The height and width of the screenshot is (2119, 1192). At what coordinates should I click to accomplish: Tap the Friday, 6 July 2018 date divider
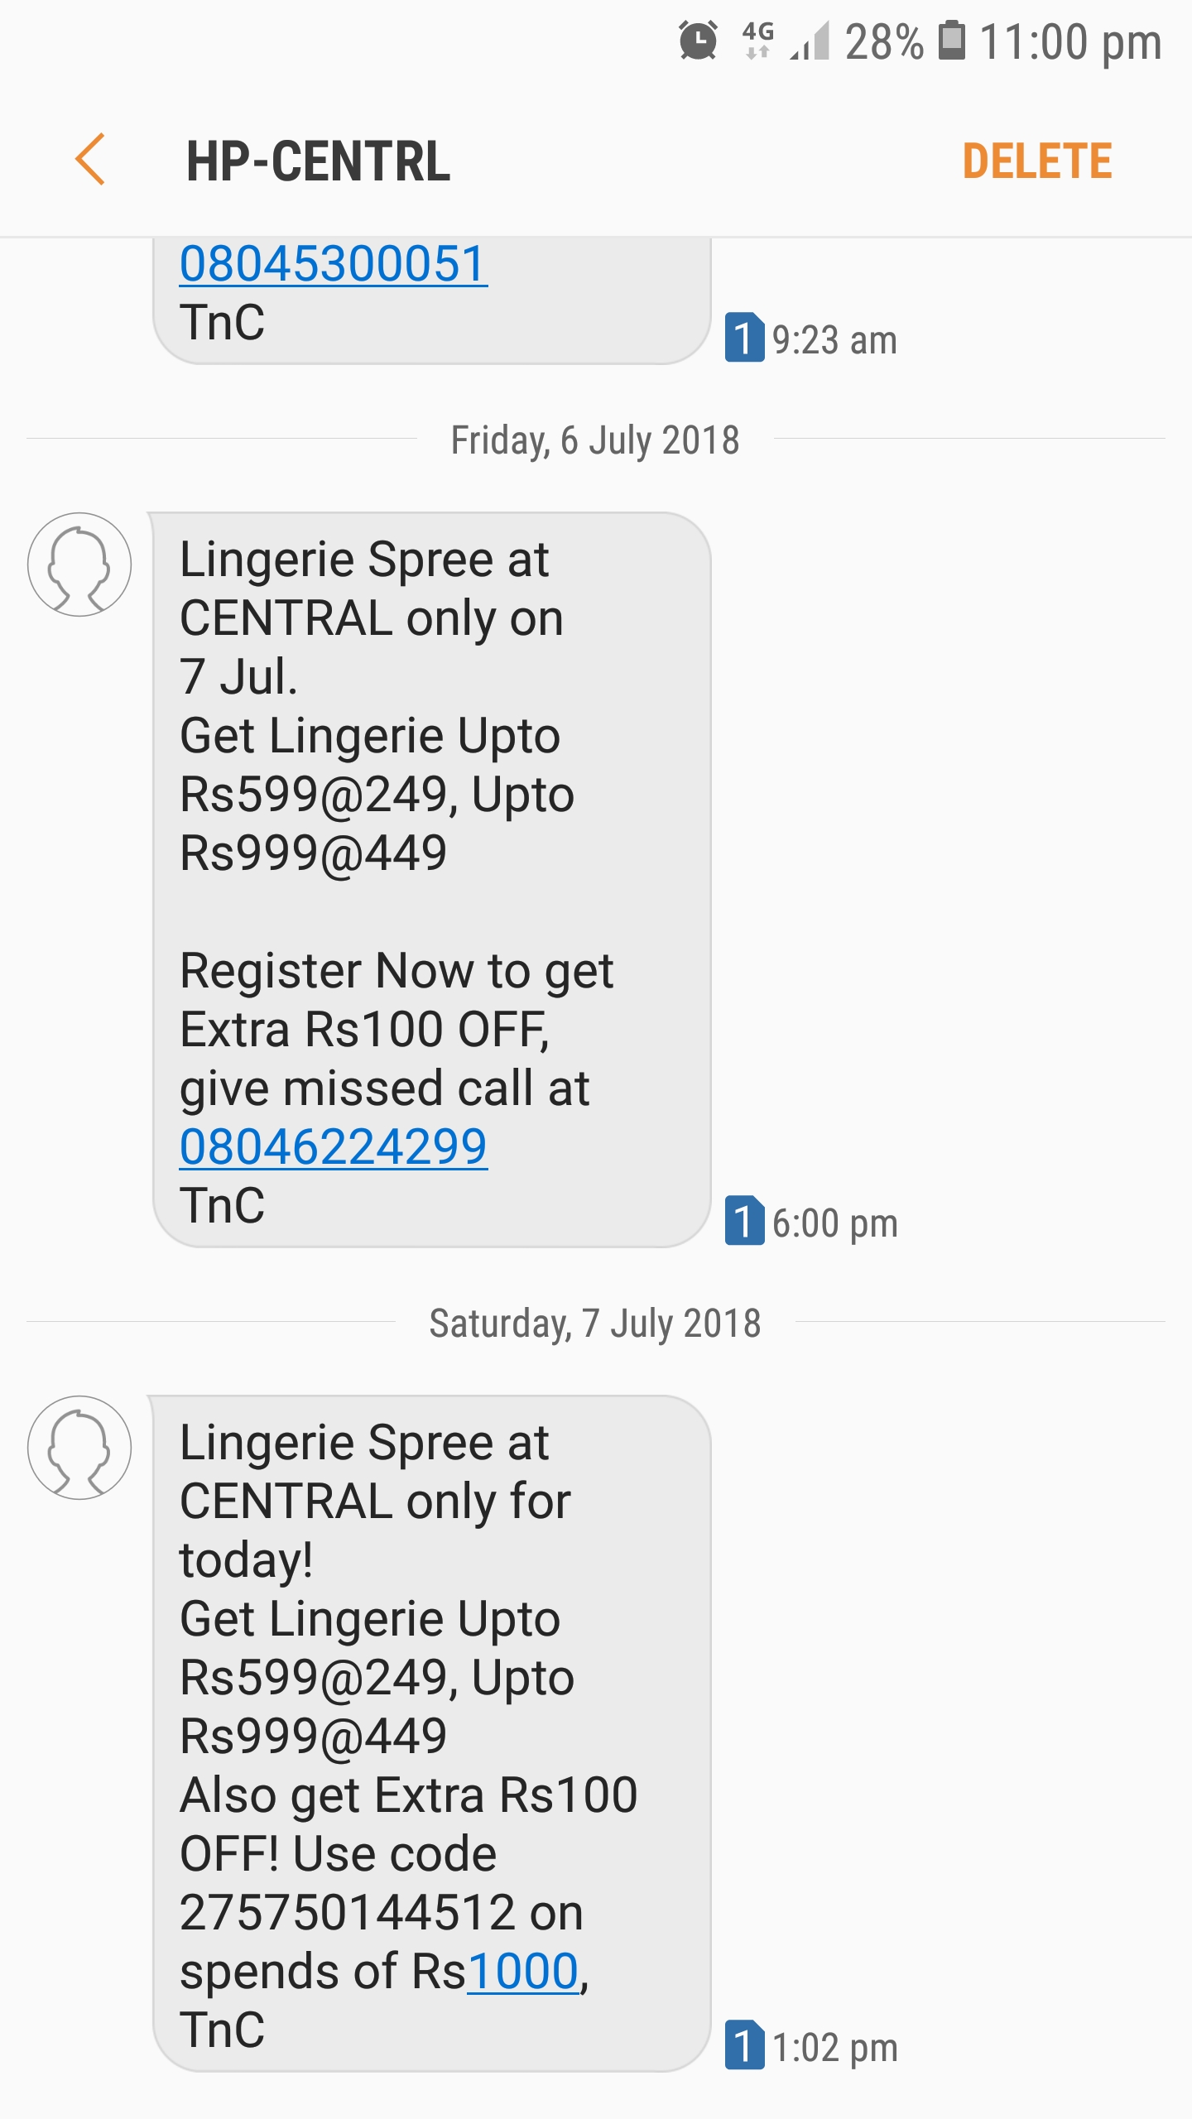pos(595,440)
